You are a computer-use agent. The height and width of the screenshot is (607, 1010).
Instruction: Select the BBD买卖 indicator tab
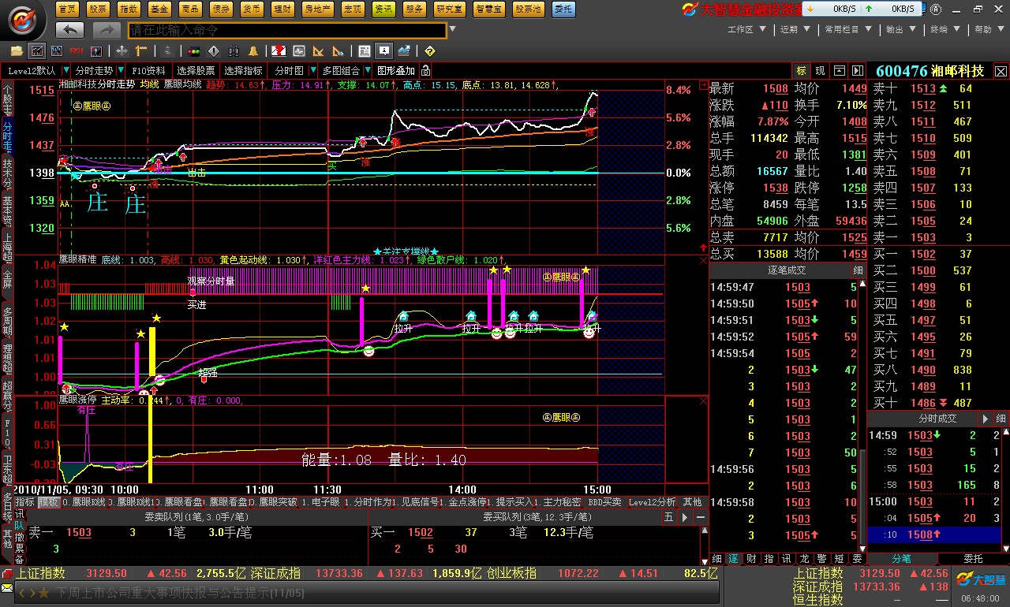(604, 502)
